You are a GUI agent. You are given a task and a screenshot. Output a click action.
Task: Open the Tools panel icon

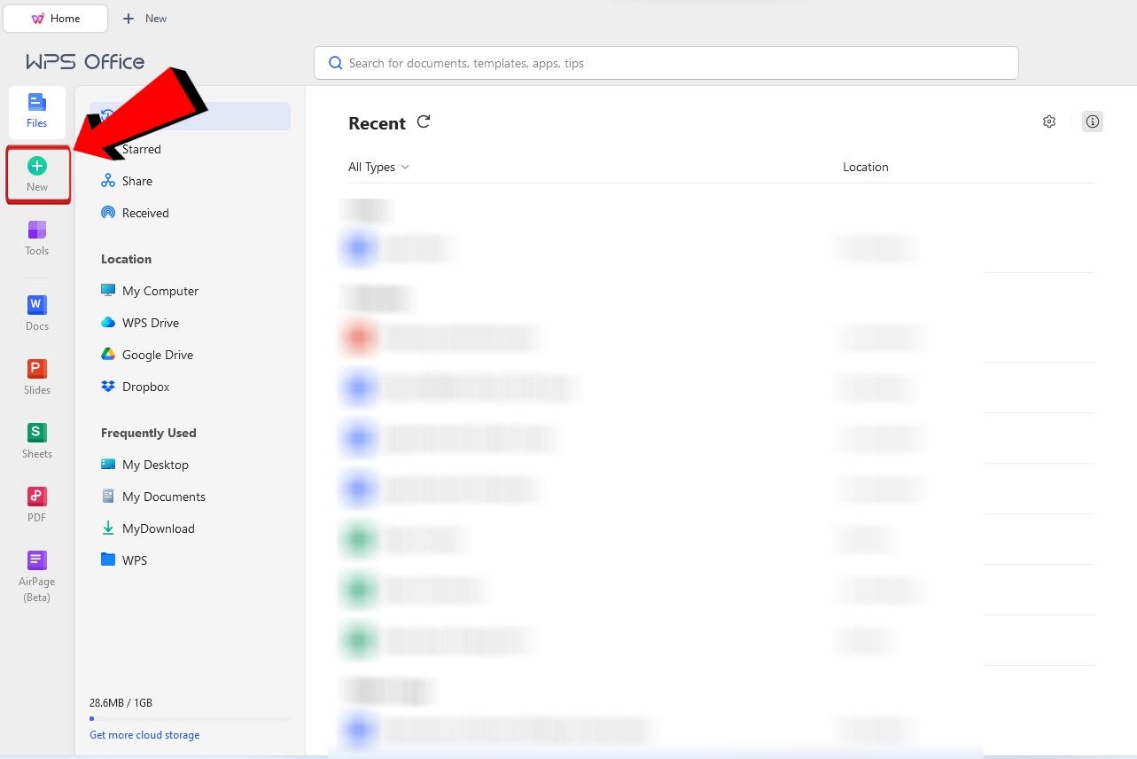(36, 238)
